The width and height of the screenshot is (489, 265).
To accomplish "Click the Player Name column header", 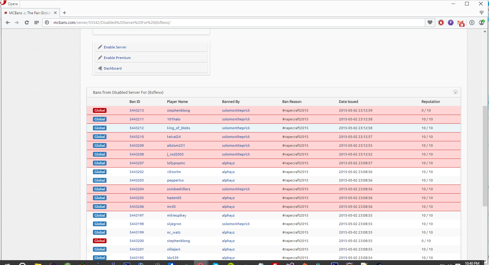I will [177, 102].
